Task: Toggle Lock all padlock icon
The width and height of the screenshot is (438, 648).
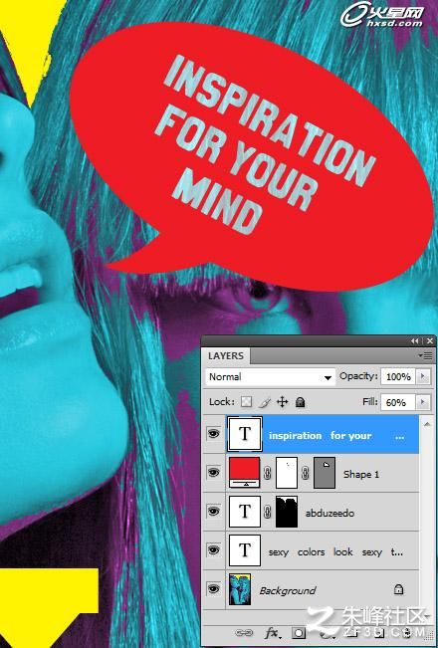Action: pyautogui.click(x=301, y=402)
